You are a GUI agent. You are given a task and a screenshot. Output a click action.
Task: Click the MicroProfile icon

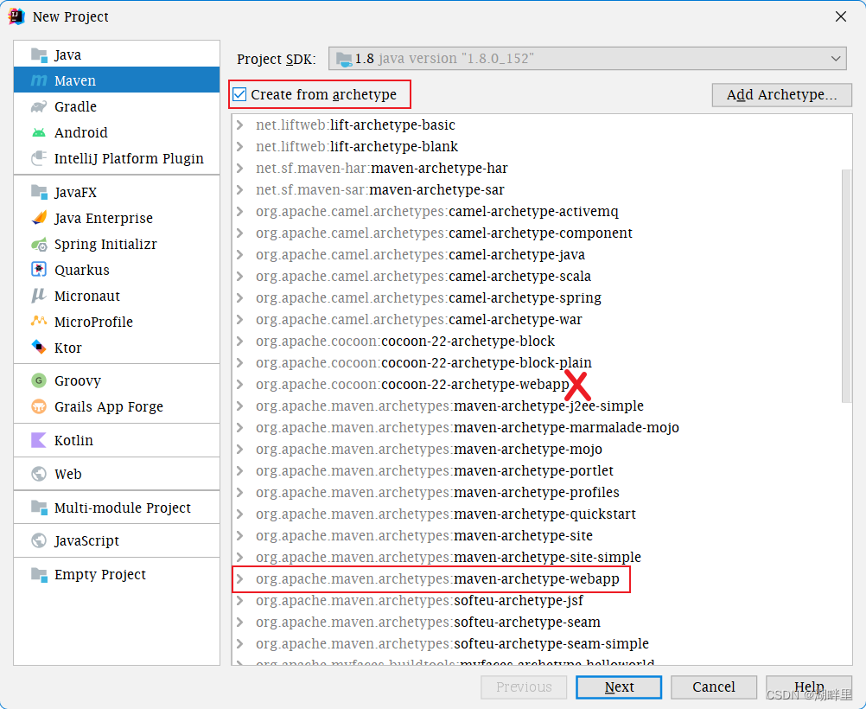[39, 321]
